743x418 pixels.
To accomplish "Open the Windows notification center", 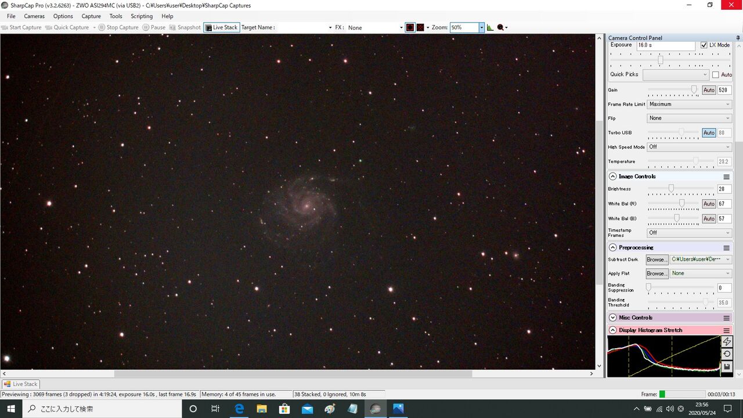I will 728,409.
